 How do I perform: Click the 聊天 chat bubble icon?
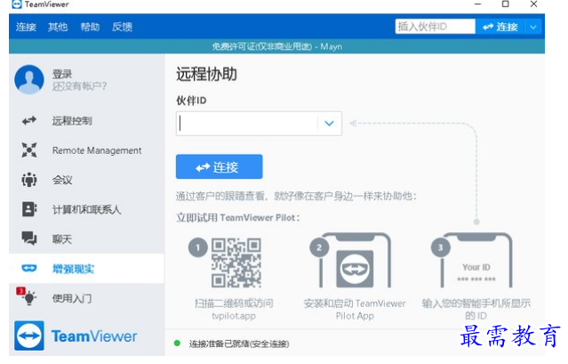pos(29,239)
